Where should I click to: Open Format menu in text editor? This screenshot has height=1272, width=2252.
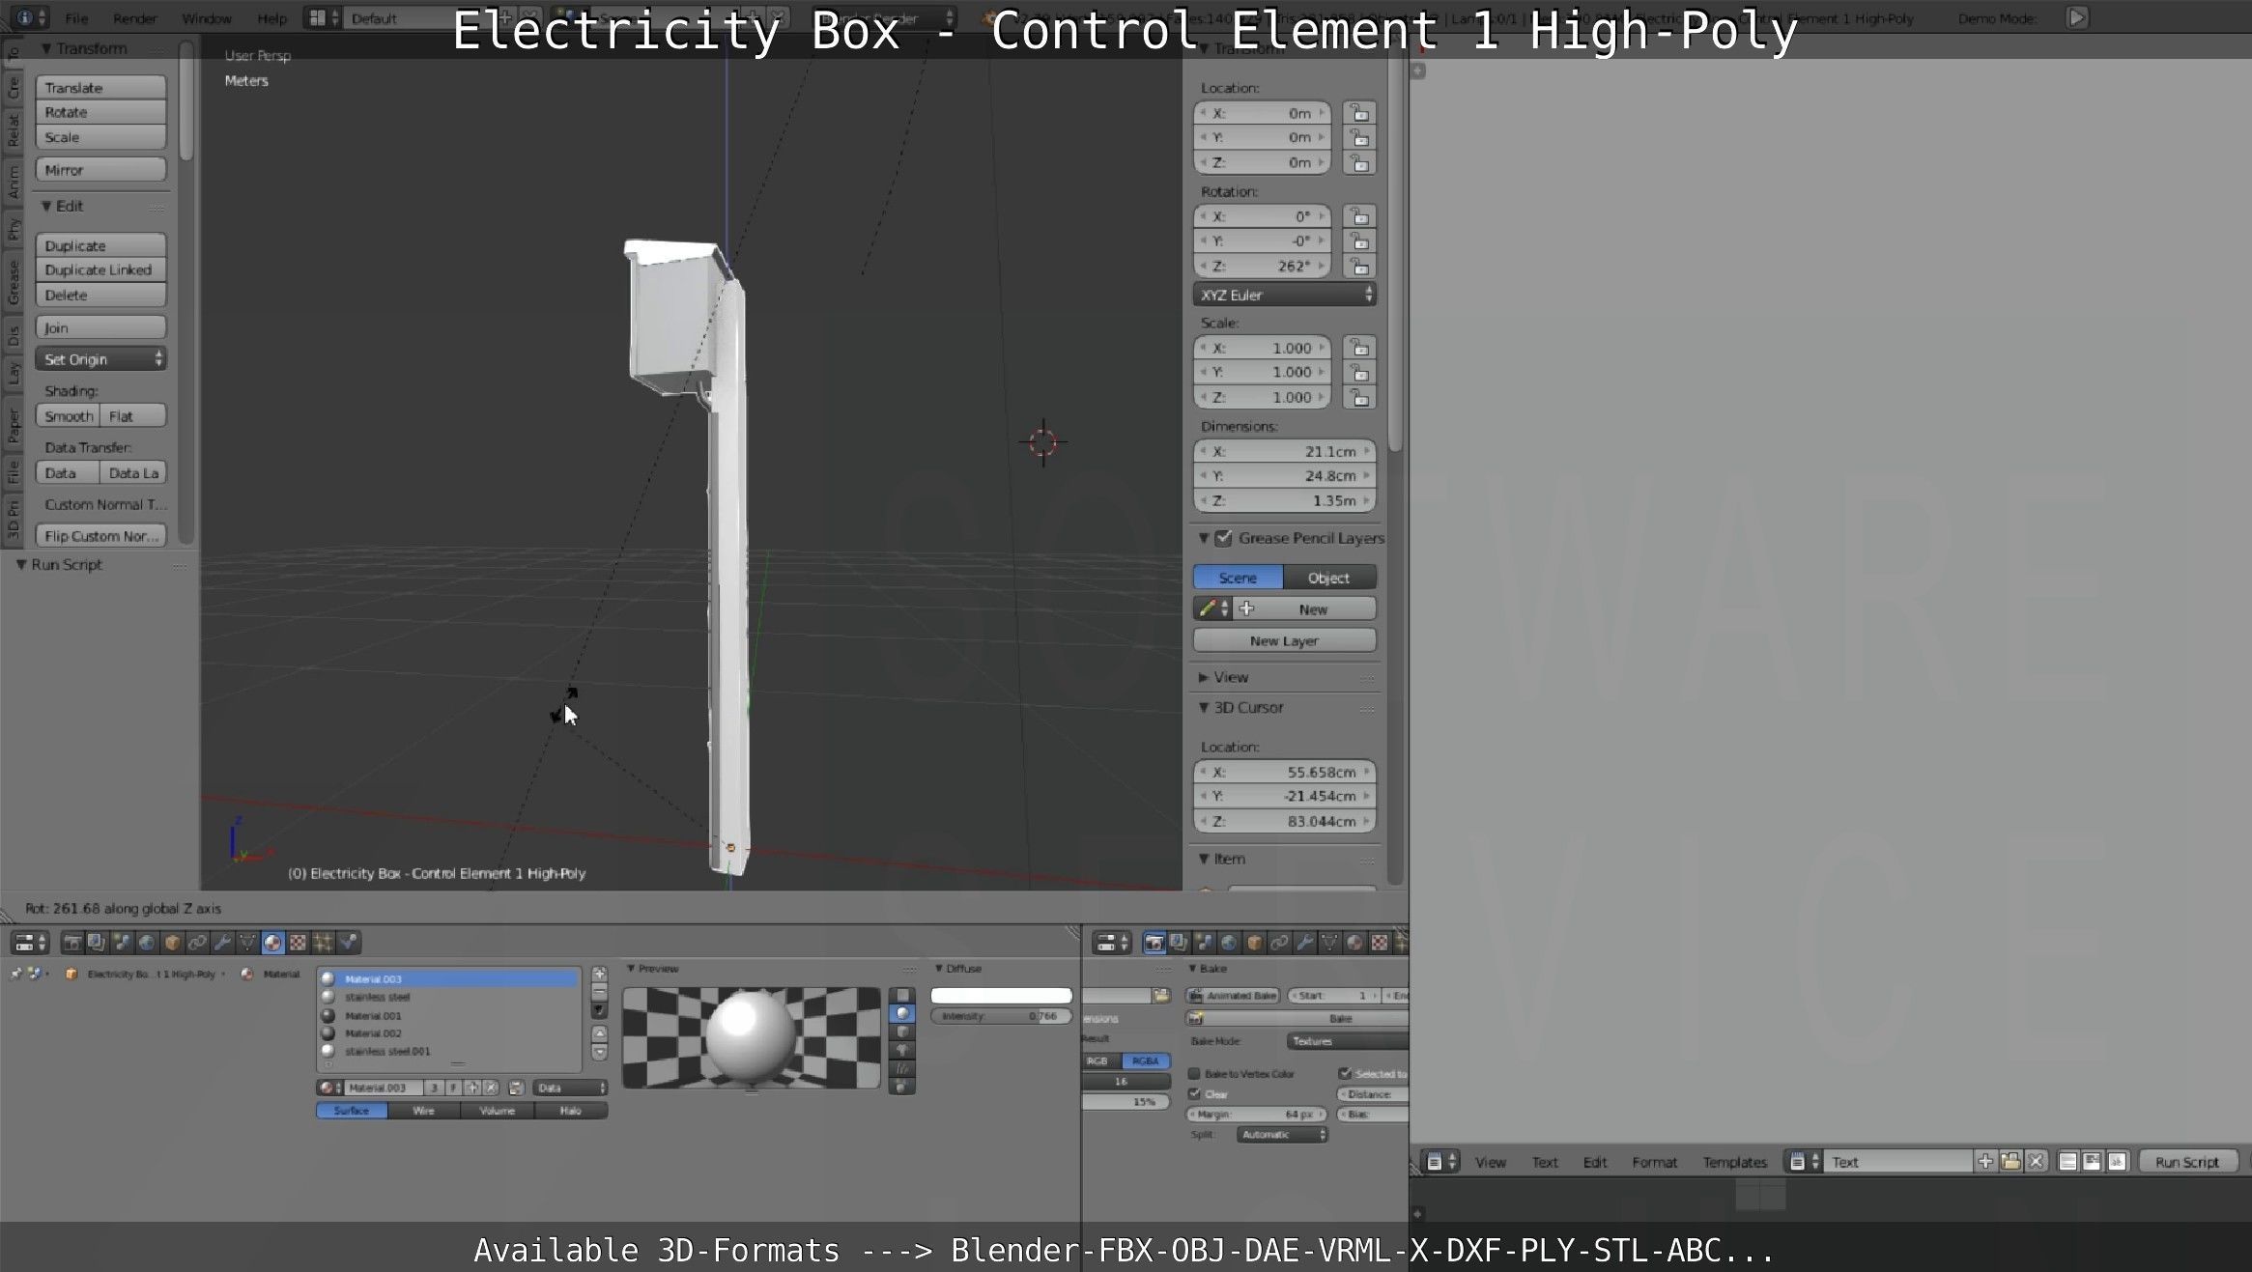(x=1654, y=1162)
